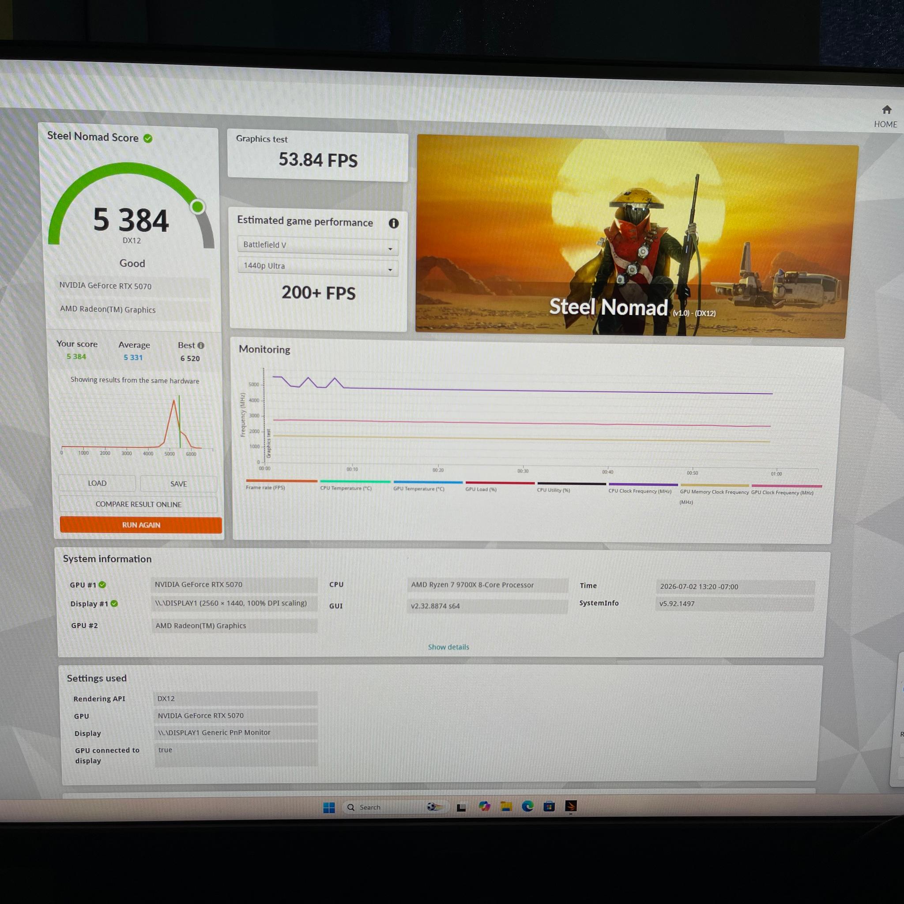Click the SAVE result button
This screenshot has height=904, width=904.
178,484
